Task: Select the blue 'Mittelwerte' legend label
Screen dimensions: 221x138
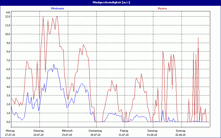Action: [x=57, y=9]
